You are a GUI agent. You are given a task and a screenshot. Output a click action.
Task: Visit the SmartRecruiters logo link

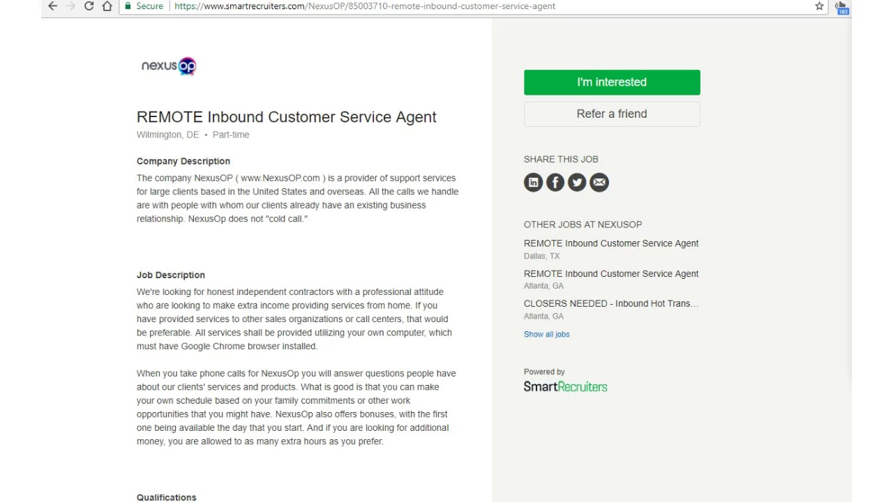click(565, 387)
